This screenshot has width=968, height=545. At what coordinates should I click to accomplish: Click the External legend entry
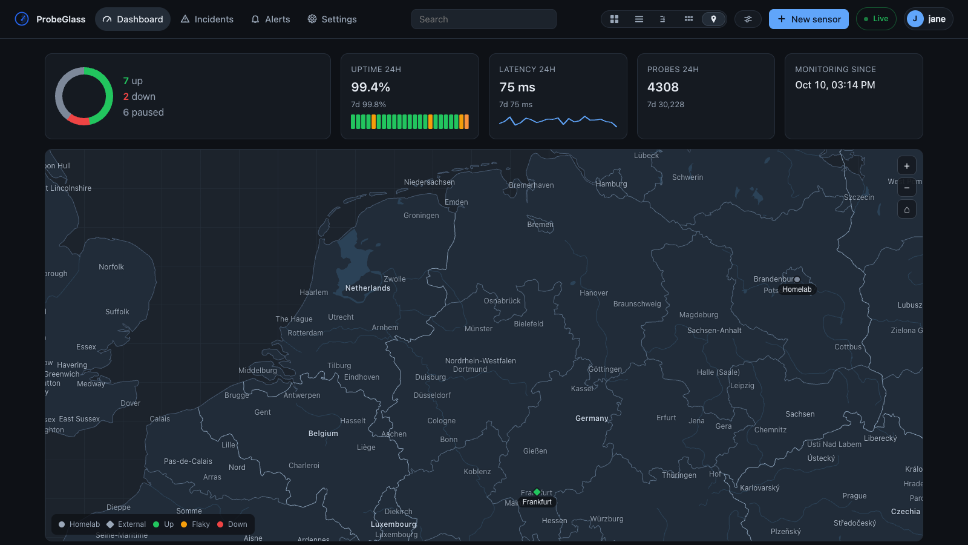pyautogui.click(x=126, y=524)
